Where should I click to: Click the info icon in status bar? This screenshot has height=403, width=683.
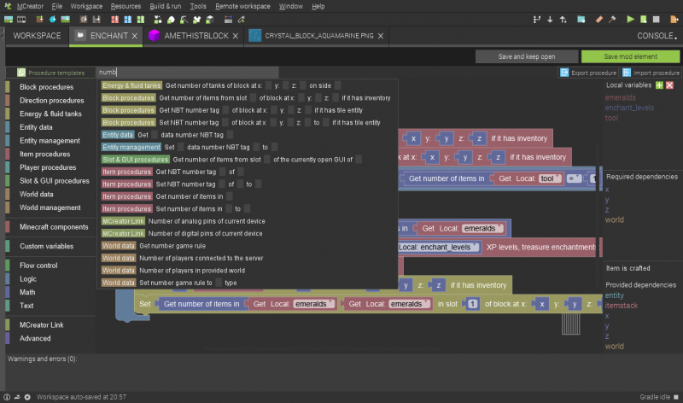point(7,397)
